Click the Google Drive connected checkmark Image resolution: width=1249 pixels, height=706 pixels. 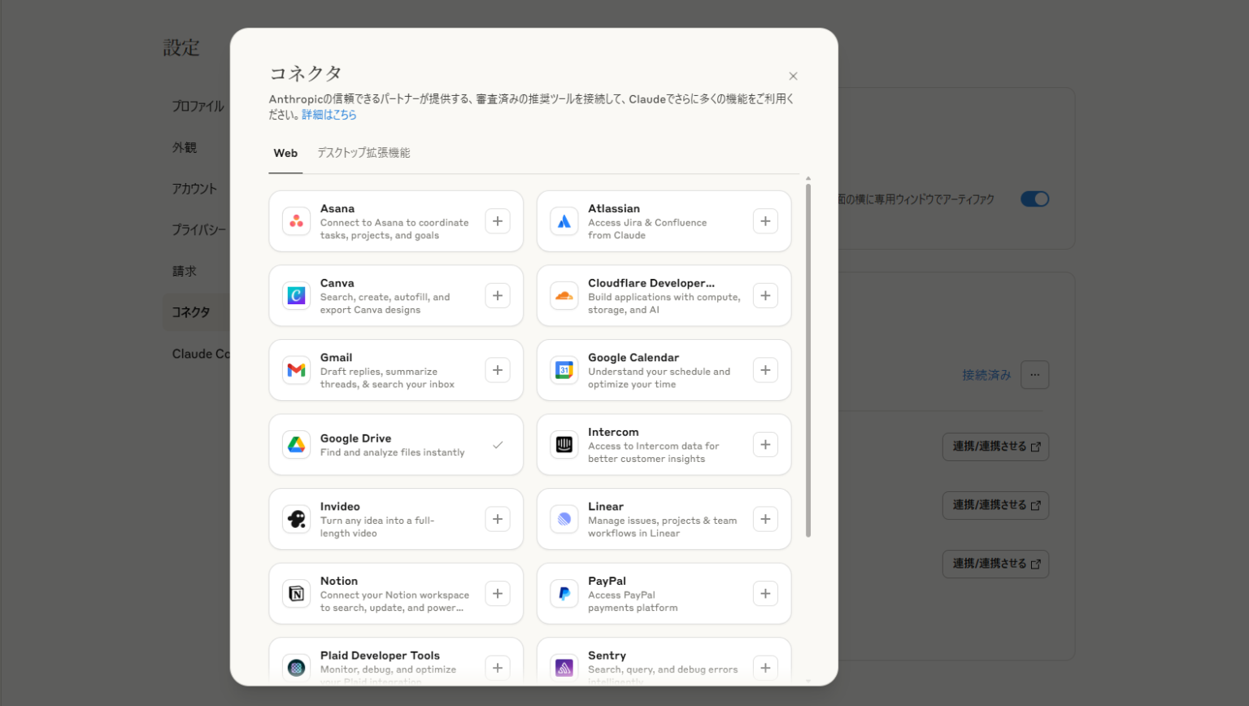498,444
